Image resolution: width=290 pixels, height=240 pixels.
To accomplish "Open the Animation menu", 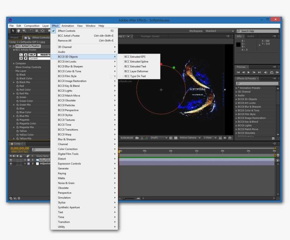I will coord(68,26).
